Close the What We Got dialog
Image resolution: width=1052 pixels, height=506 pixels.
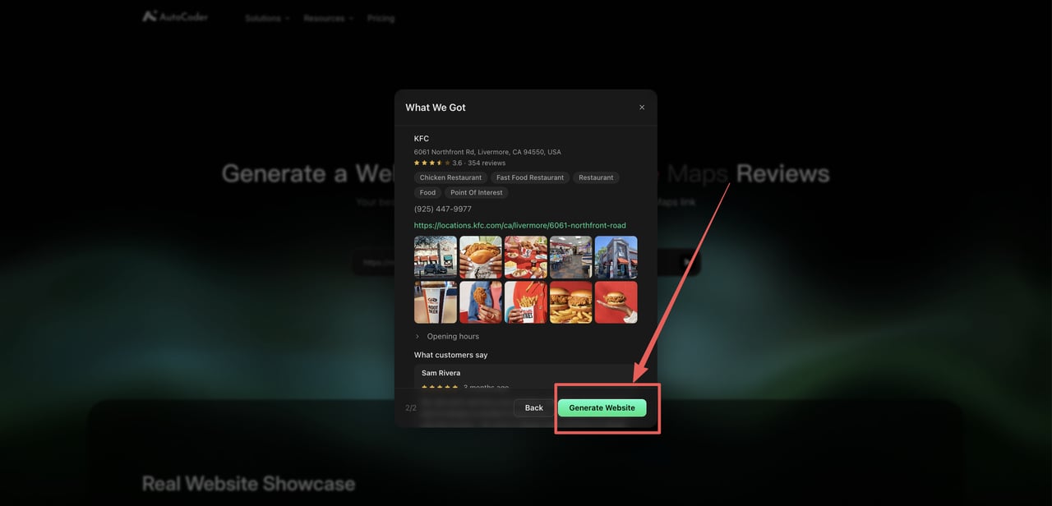pos(642,108)
